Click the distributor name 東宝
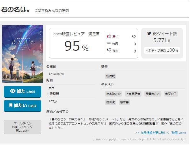190x147 pixels. click(x=51, y=88)
